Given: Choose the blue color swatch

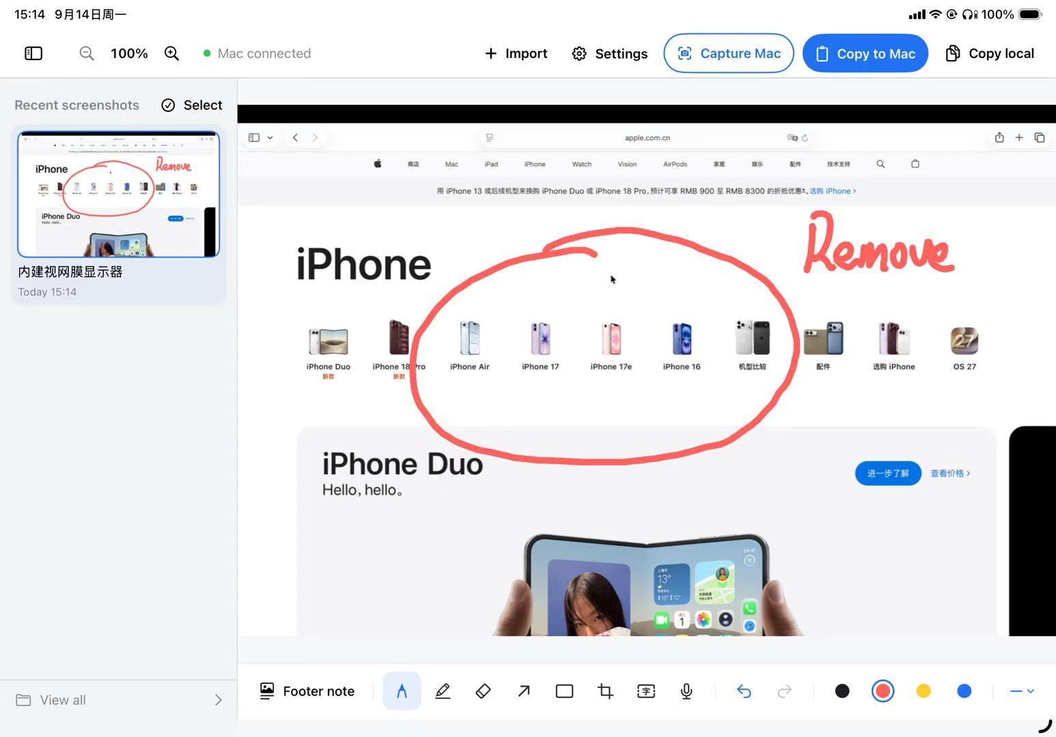Looking at the screenshot, I should click(x=964, y=691).
